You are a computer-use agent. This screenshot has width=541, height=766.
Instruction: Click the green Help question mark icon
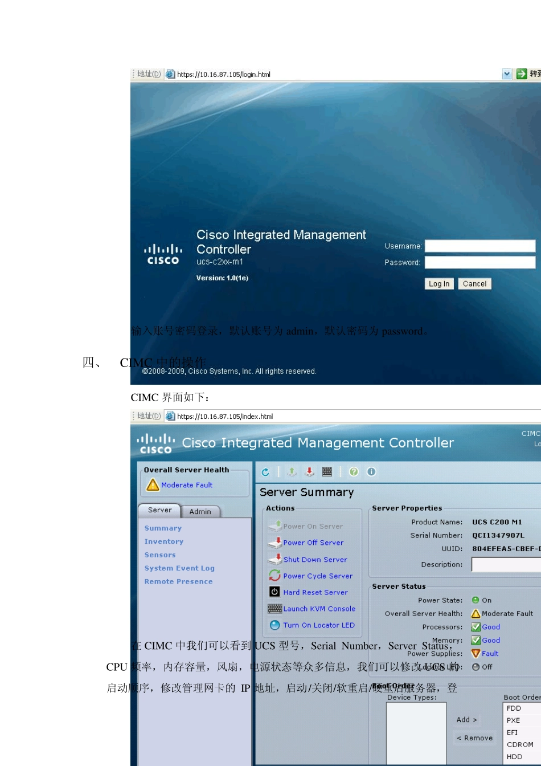[354, 472]
